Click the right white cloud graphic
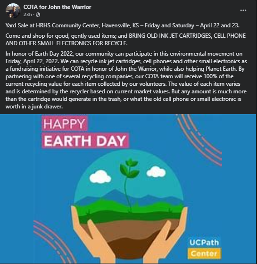Image resolution: width=257 pixels, height=264 pixels. [156, 172]
